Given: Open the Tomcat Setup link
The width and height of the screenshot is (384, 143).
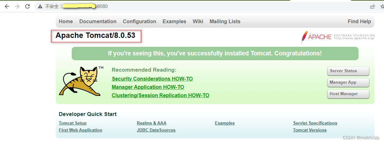Looking at the screenshot, I should pyautogui.click(x=73, y=123).
